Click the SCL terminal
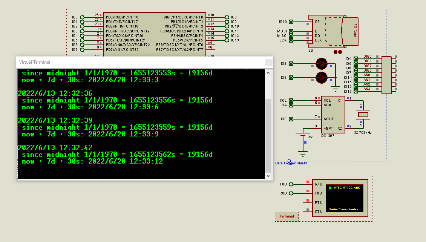 (x=291, y=101)
